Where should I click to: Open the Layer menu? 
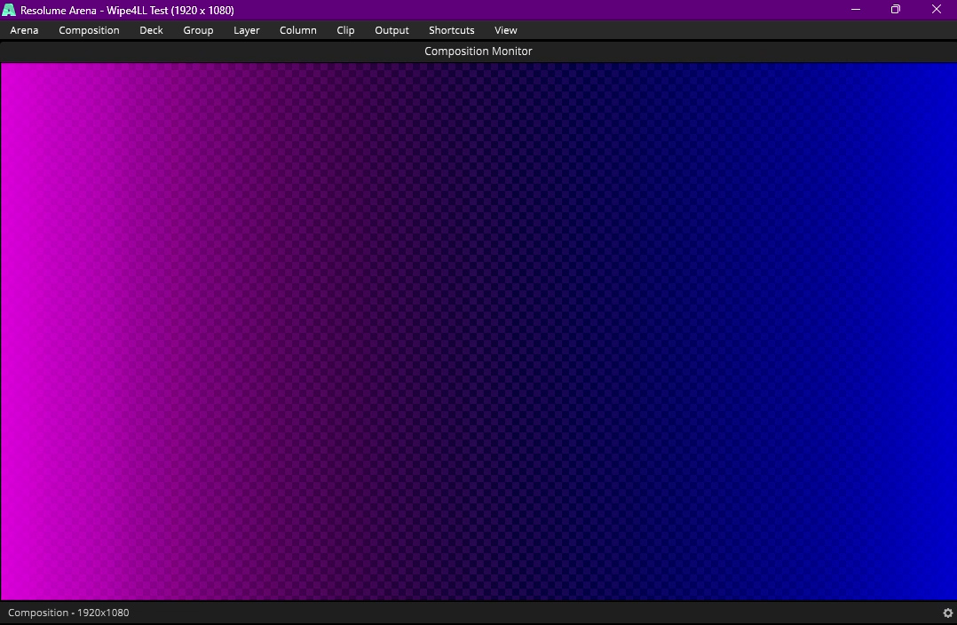(247, 30)
